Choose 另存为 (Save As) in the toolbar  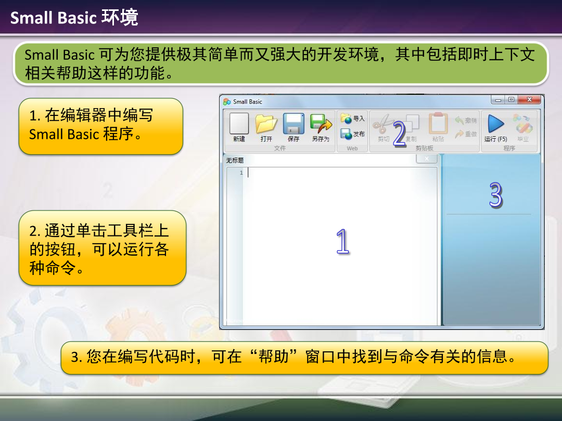point(321,125)
